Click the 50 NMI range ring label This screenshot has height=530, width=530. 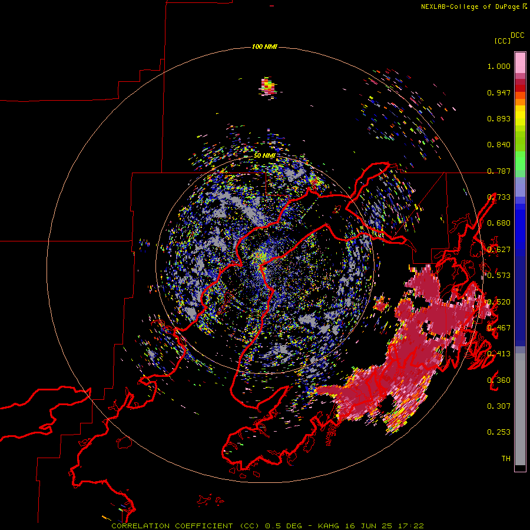point(264,155)
